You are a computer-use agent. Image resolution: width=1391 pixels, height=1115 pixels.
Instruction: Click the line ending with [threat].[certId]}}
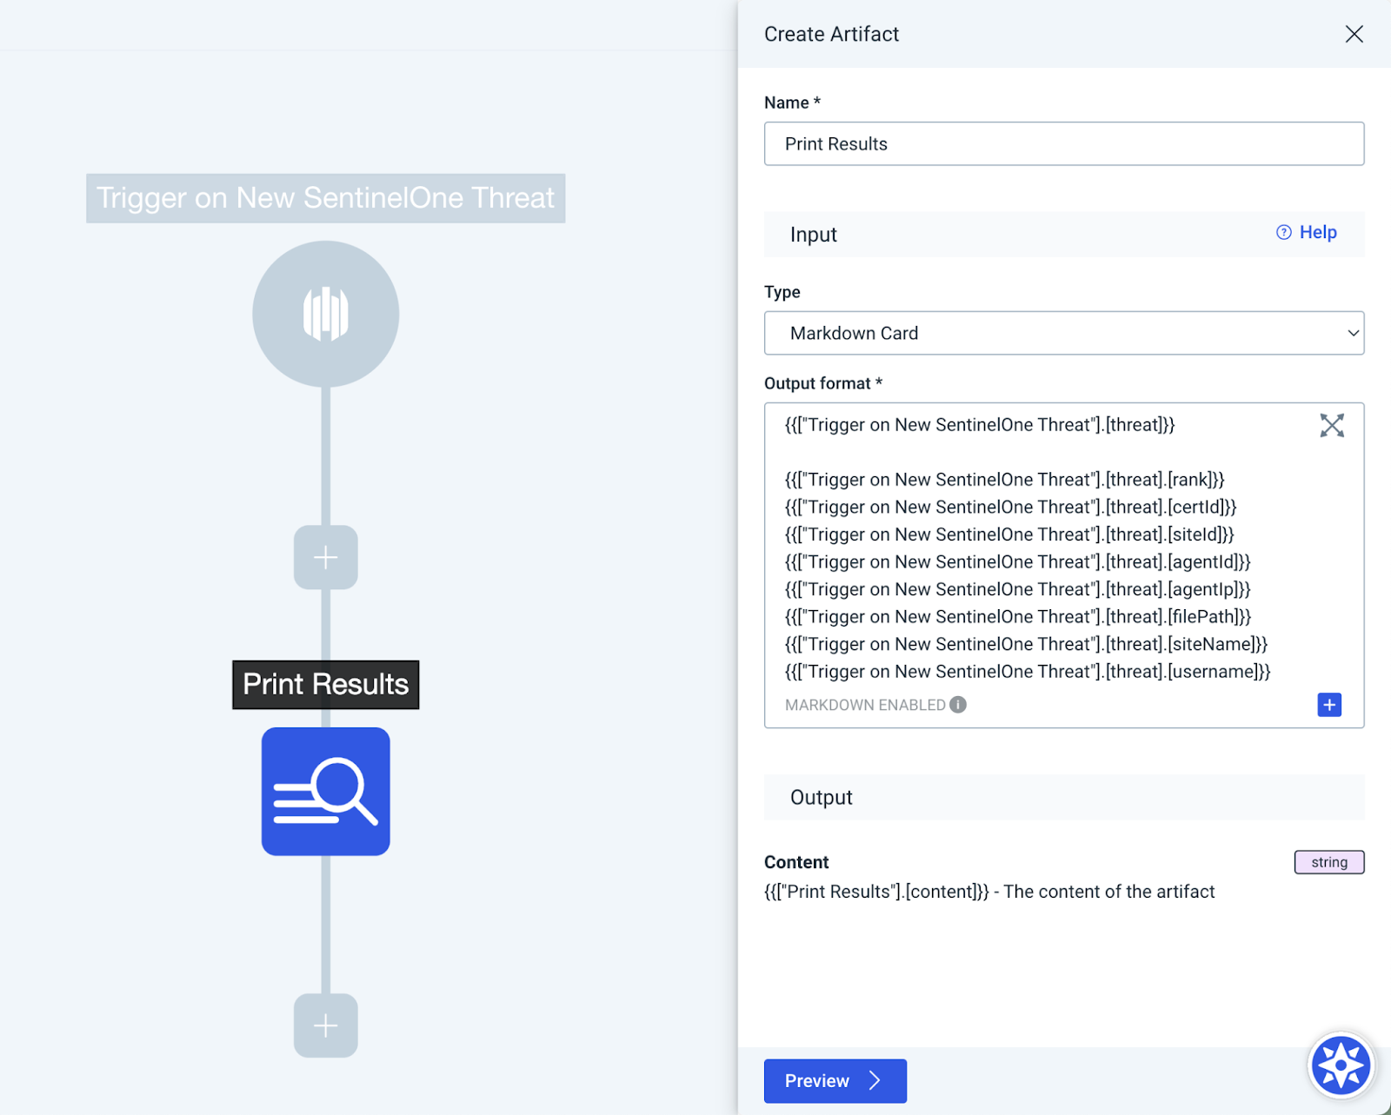coord(1010,507)
